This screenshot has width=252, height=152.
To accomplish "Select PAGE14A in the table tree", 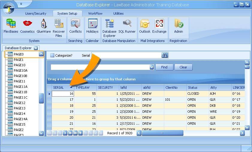I will (x=21, y=119).
